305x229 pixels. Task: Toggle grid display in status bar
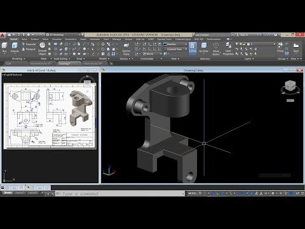click(200, 193)
